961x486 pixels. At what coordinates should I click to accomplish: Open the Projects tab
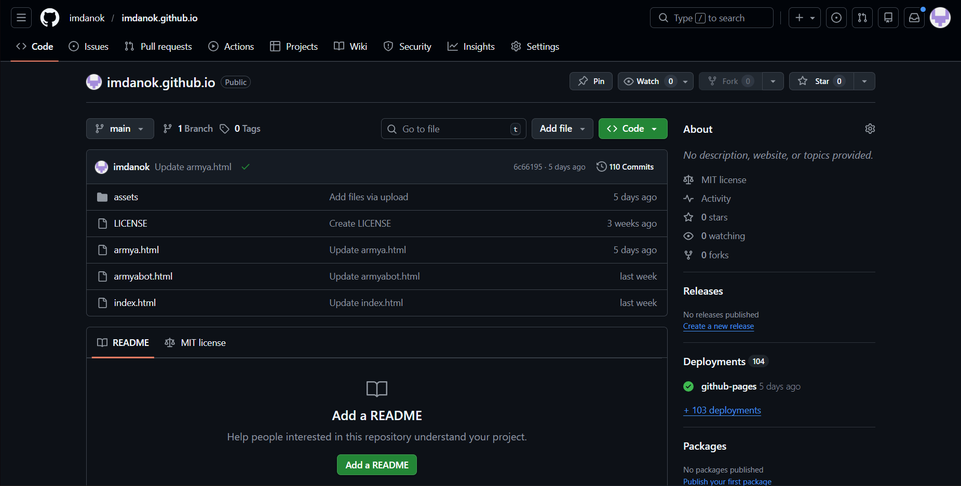click(x=294, y=47)
